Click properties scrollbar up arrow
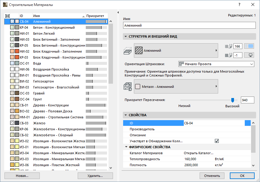The image size is (260, 182). click(x=253, y=123)
